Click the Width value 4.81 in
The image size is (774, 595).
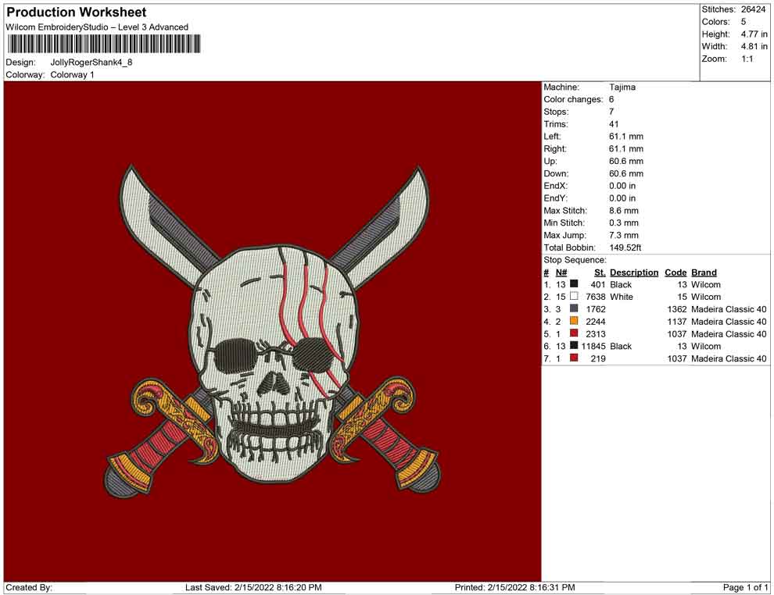[x=754, y=46]
